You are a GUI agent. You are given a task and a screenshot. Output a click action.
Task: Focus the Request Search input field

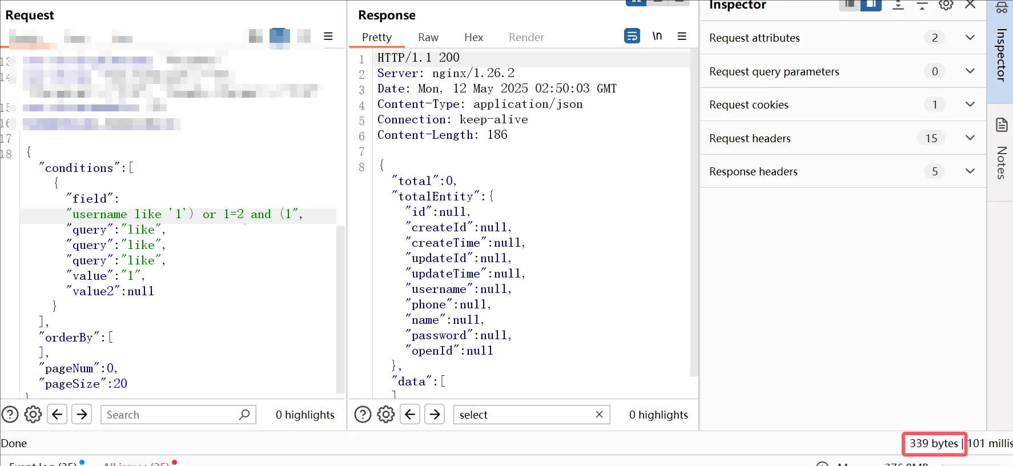point(178,415)
